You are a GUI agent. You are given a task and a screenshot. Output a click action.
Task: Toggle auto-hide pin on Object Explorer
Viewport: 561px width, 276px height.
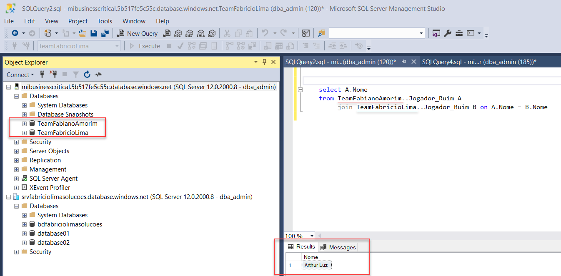coord(264,62)
